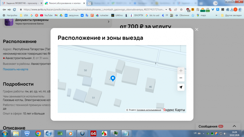Open the Обмінник bookmark
This screenshot has width=244, height=137.
coord(182,15)
